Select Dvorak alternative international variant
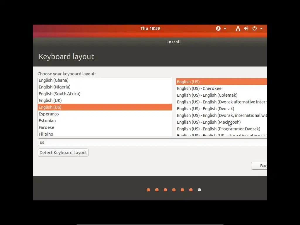This screenshot has width=300, height=225. point(221,102)
